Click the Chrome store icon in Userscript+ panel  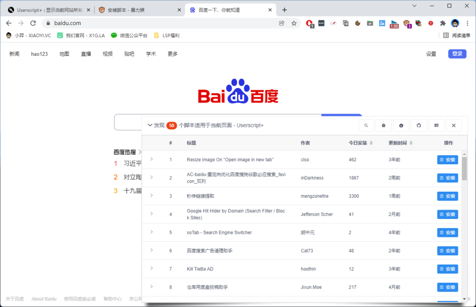(401, 126)
